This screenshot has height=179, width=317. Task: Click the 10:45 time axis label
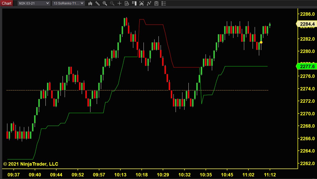click(227, 175)
